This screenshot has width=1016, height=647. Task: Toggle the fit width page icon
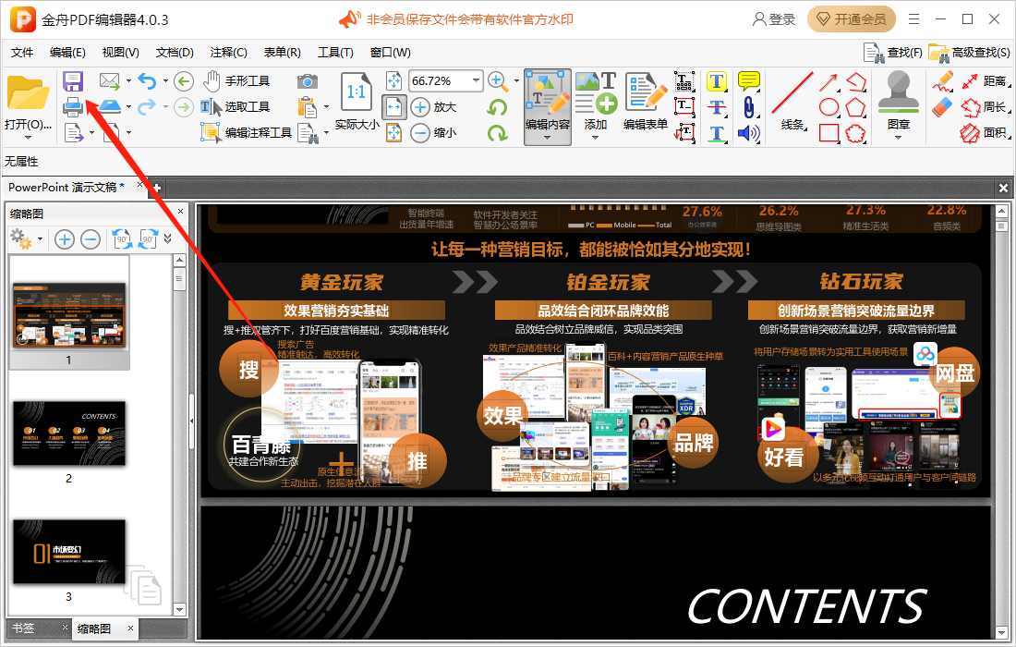point(394,107)
